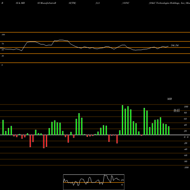The width and height of the screenshot is (190, 190).
Task: Click the 20 label on MR histogram axis
Action: [x=185, y=131]
